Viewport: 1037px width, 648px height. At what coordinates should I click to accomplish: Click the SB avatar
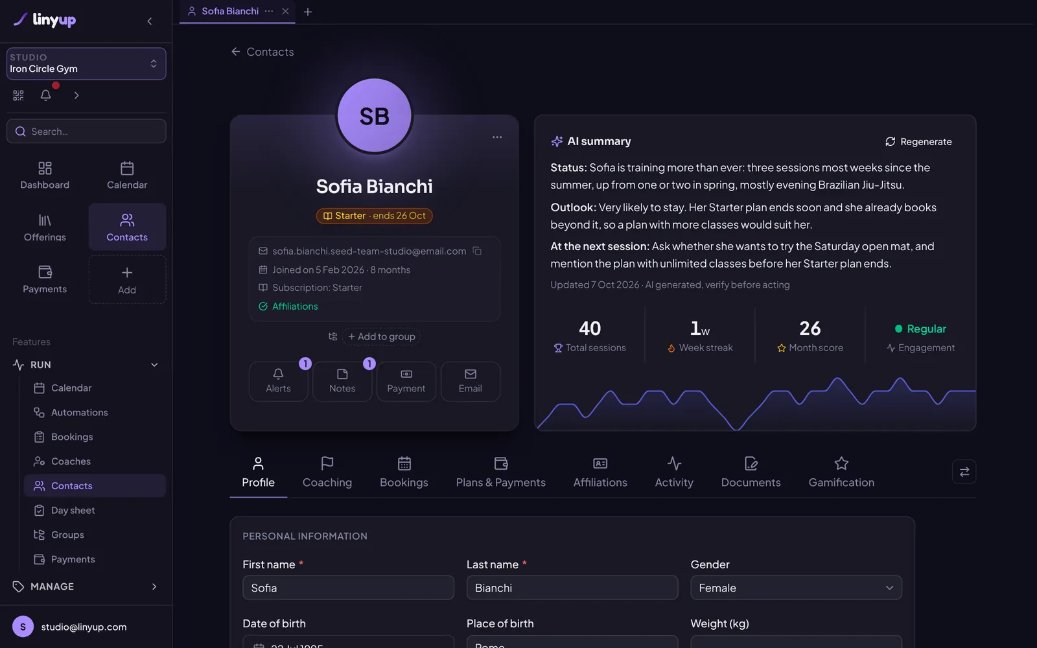click(x=375, y=116)
